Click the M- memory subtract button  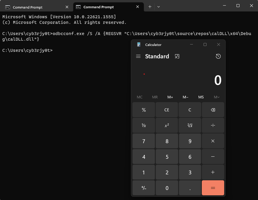pos(185,97)
